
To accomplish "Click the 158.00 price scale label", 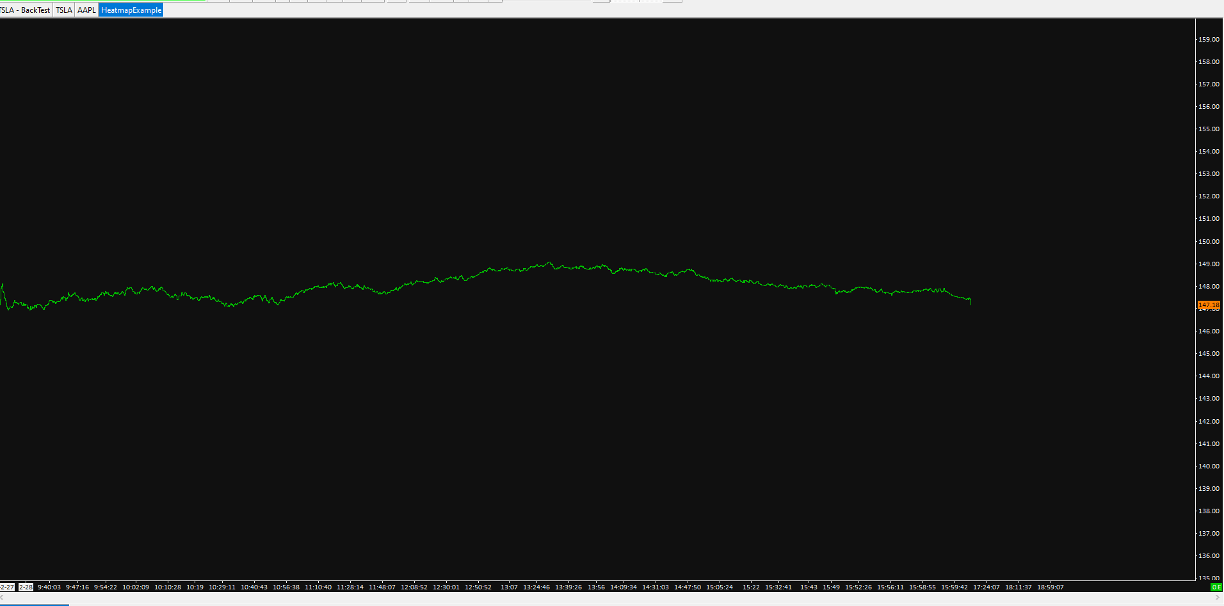I will click(1209, 62).
